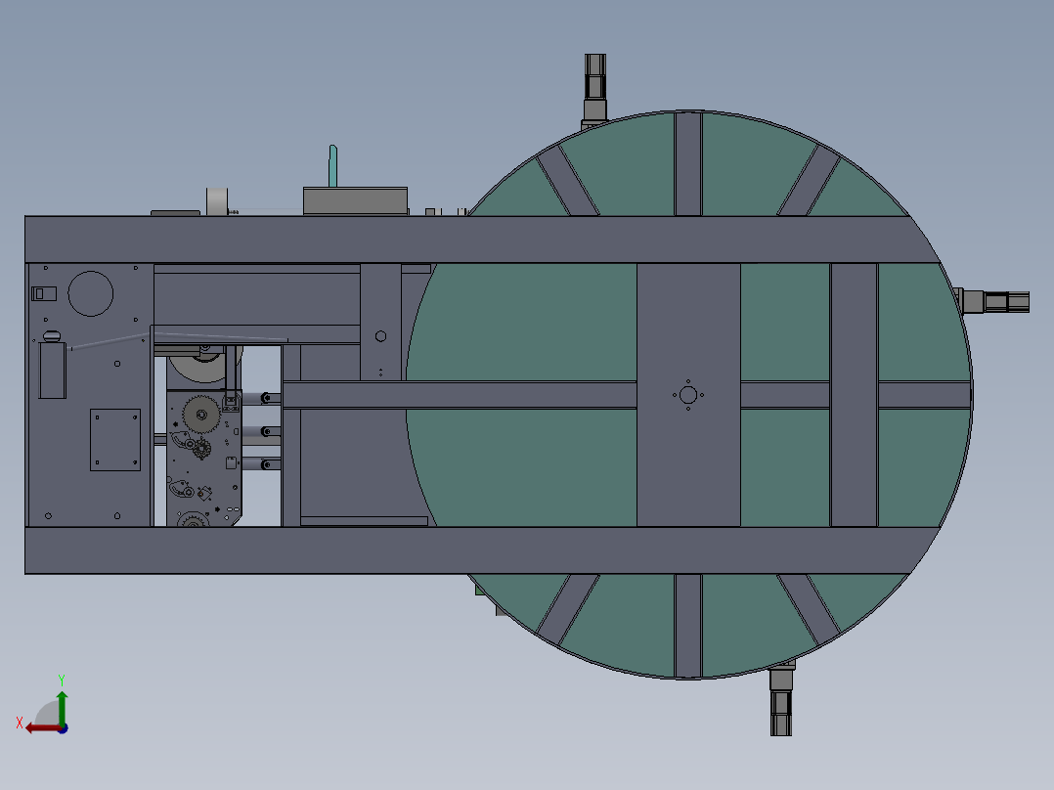Select the motor on the right side of turntable
This screenshot has width=1054, height=790.
pos(992,301)
